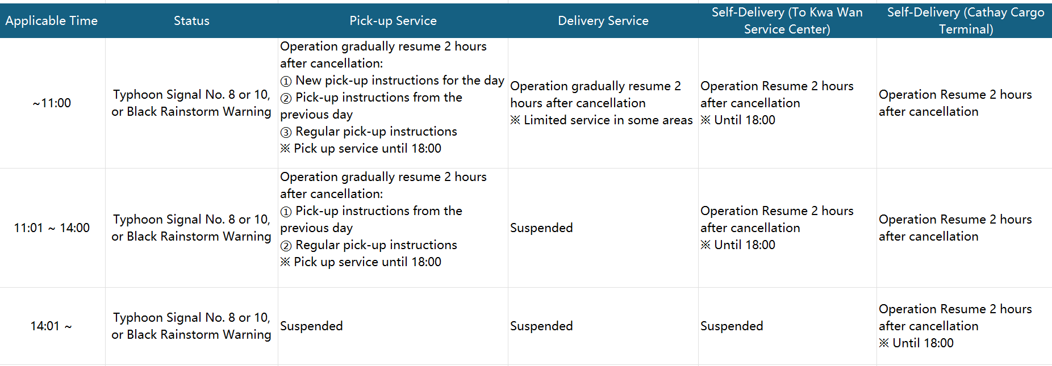1052x366 pixels.
Task: Click Suspended in Delivery Service, second row
Action: [x=541, y=228]
